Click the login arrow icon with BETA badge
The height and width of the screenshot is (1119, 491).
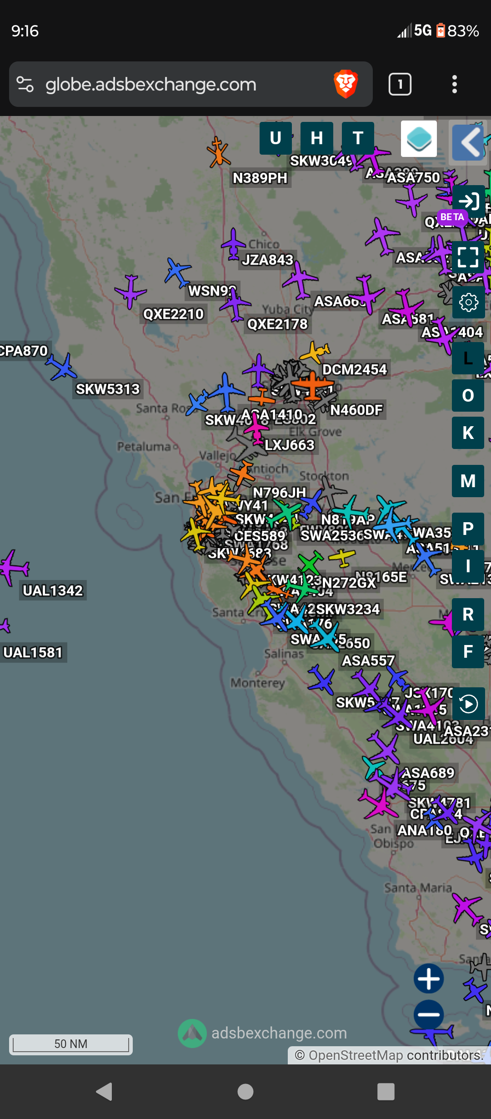(468, 201)
